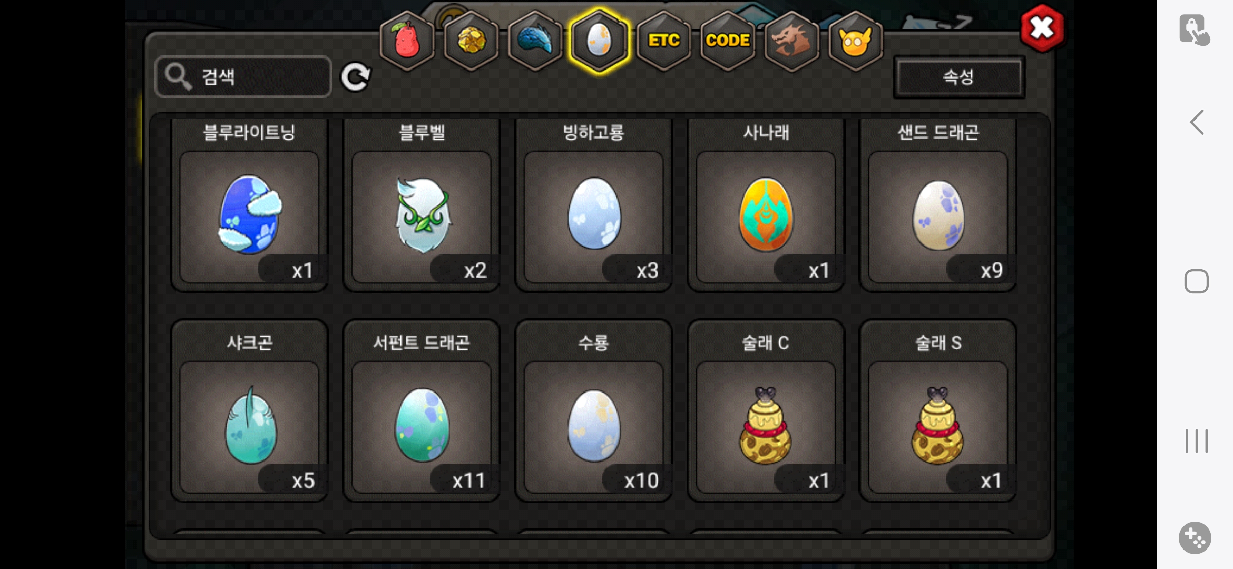
Task: Select the gold nugget category tab
Action: 471,41
